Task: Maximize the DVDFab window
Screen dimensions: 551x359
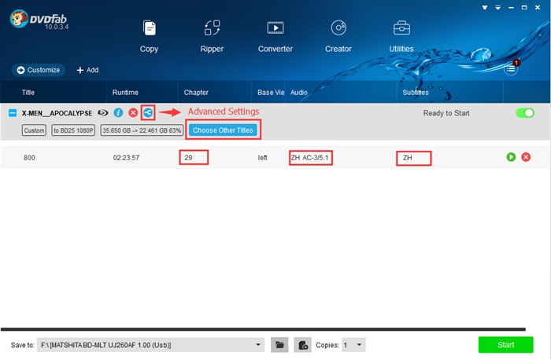Action: [x=524, y=7]
